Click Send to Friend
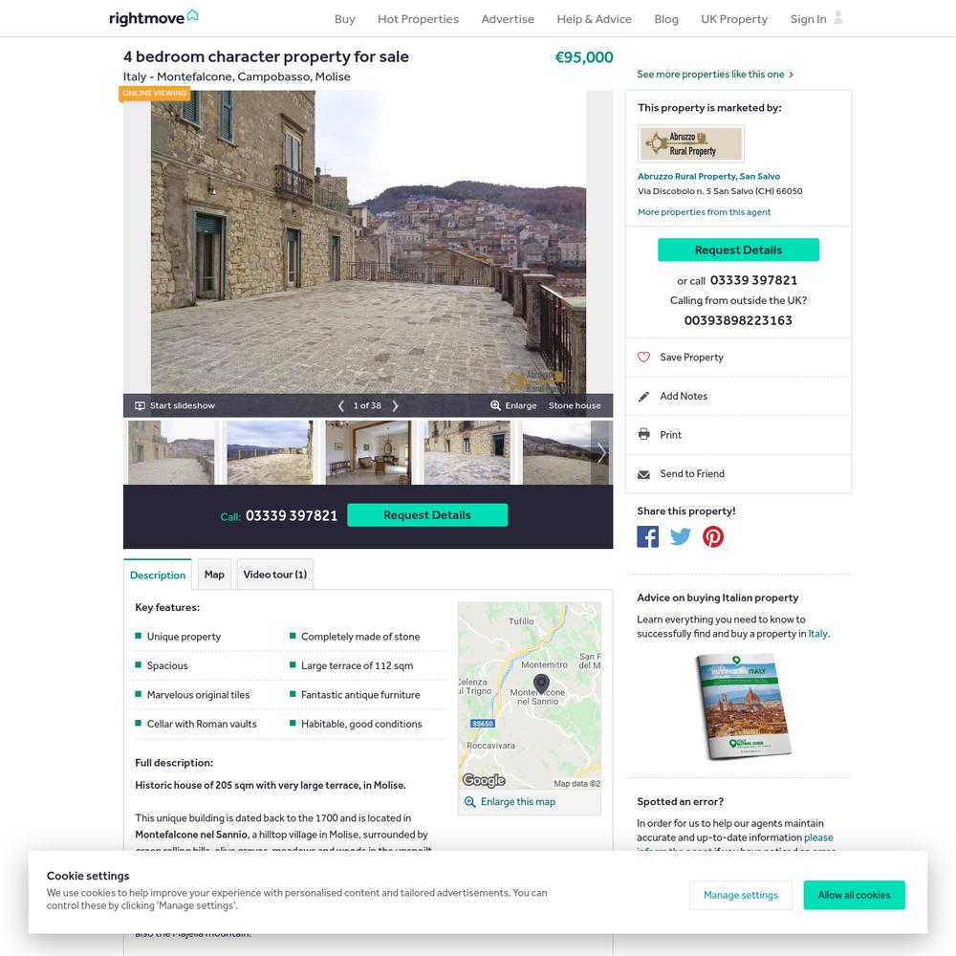This screenshot has width=956, height=956. coord(692,474)
